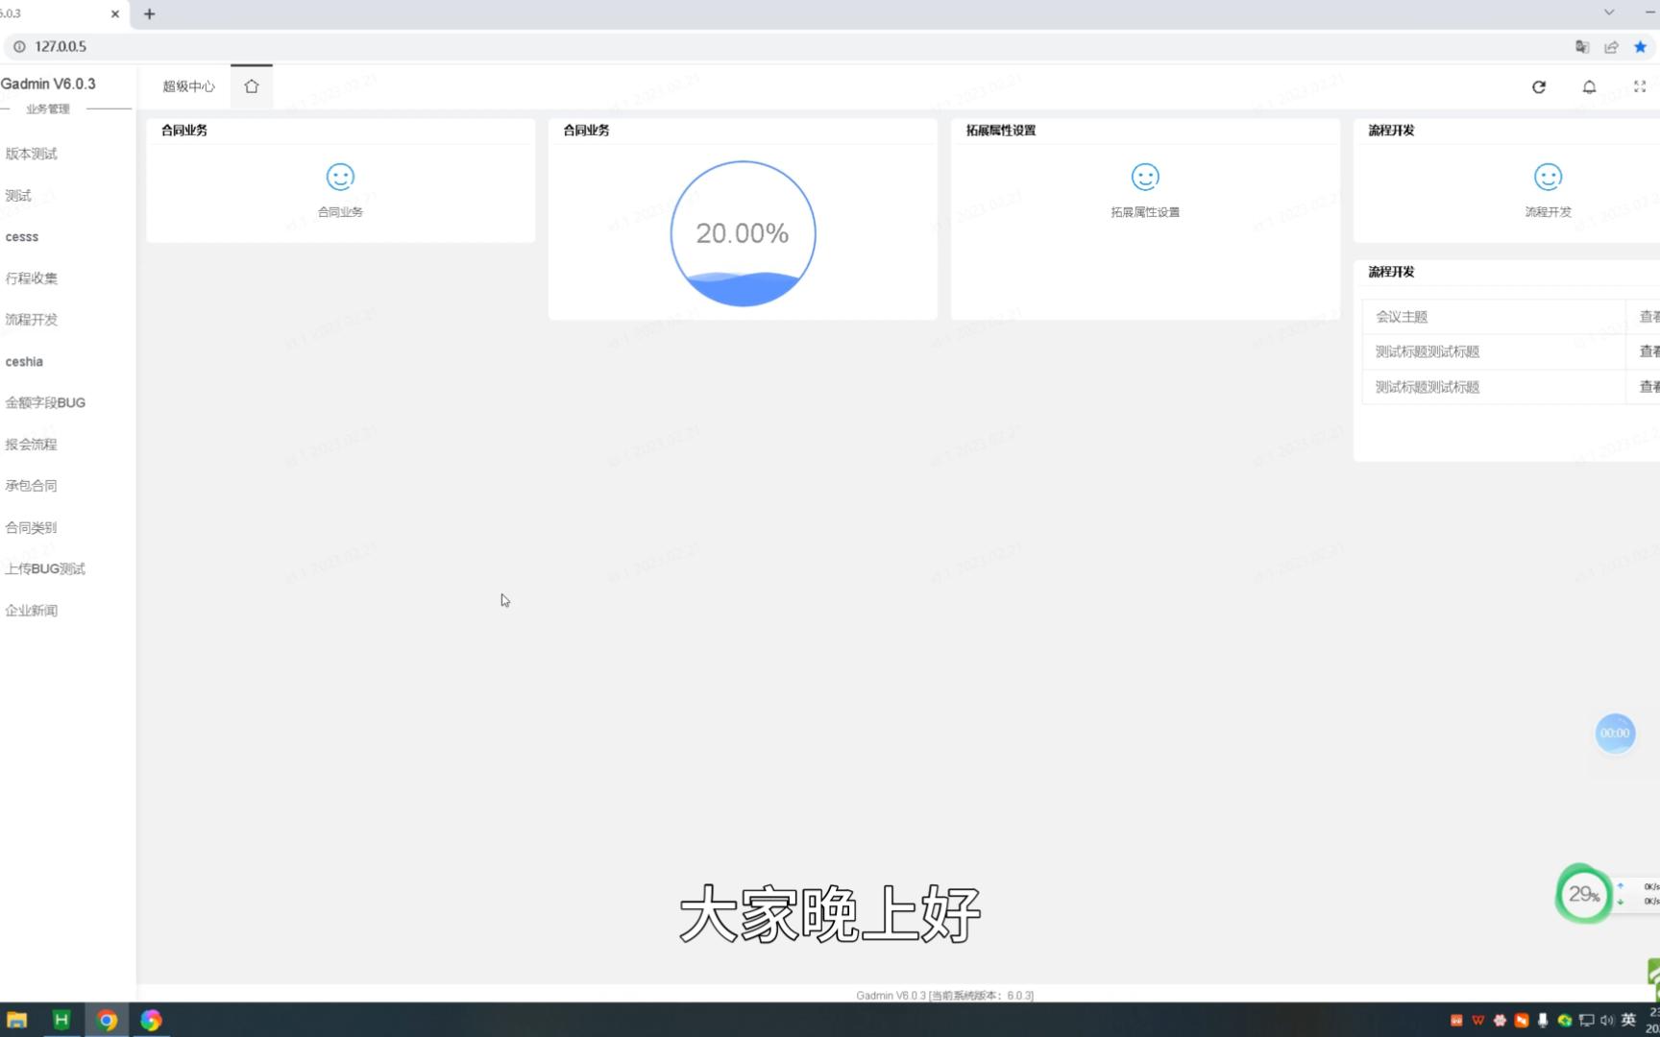This screenshot has height=1037, width=1660.
Task: Open 承包合同 in the sidebar
Action: coord(31,486)
